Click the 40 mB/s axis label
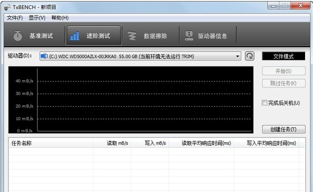This screenshot has height=192, width=313. (x=25, y=81)
